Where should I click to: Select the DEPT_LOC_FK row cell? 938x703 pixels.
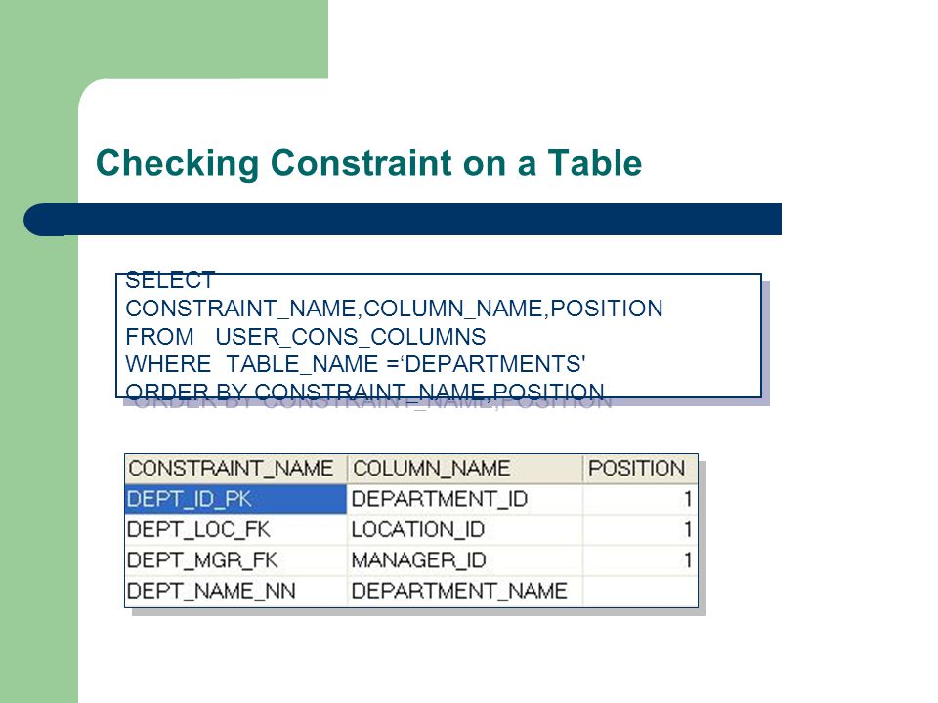[235, 529]
